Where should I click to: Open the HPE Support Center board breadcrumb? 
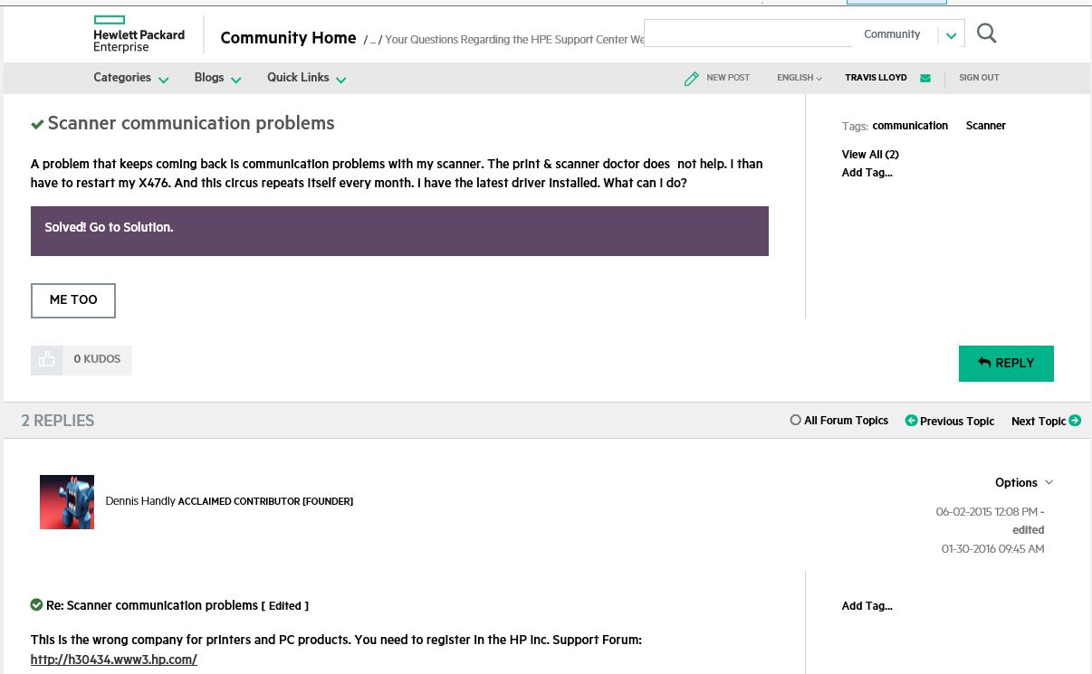click(515, 40)
